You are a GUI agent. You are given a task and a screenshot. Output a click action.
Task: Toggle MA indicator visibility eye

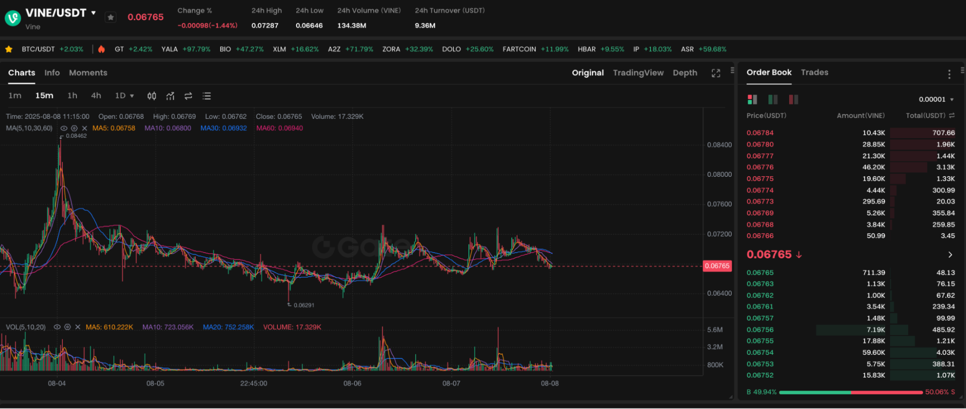(x=64, y=128)
